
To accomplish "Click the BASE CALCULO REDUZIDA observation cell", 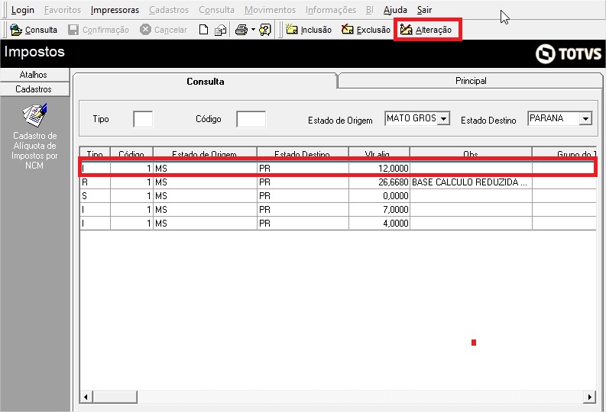I will (x=470, y=182).
